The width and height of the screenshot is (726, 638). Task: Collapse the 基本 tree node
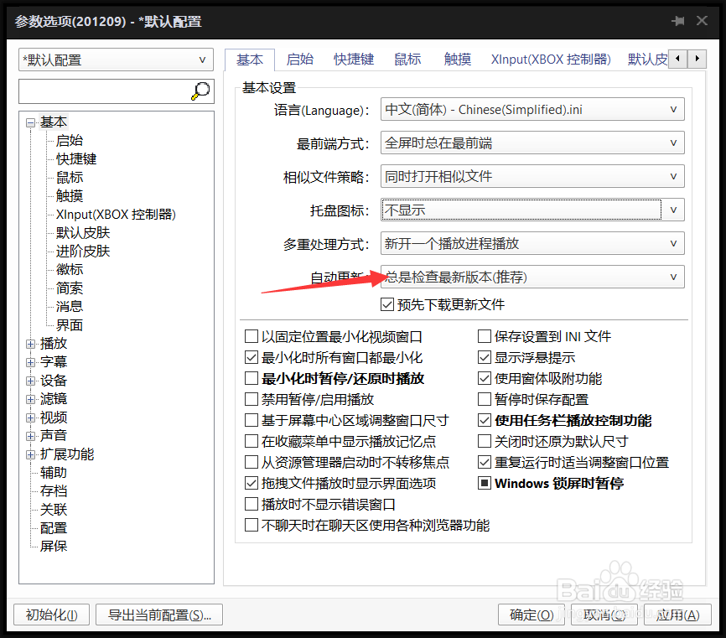30,122
